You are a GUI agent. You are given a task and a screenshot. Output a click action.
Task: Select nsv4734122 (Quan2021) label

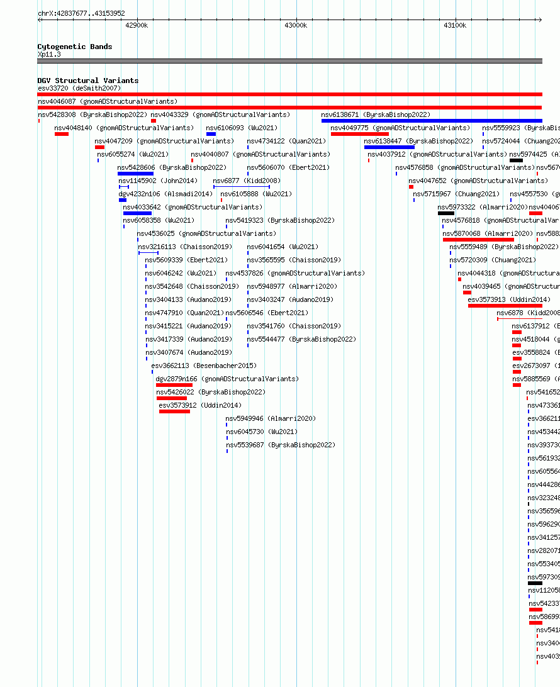coord(286,141)
